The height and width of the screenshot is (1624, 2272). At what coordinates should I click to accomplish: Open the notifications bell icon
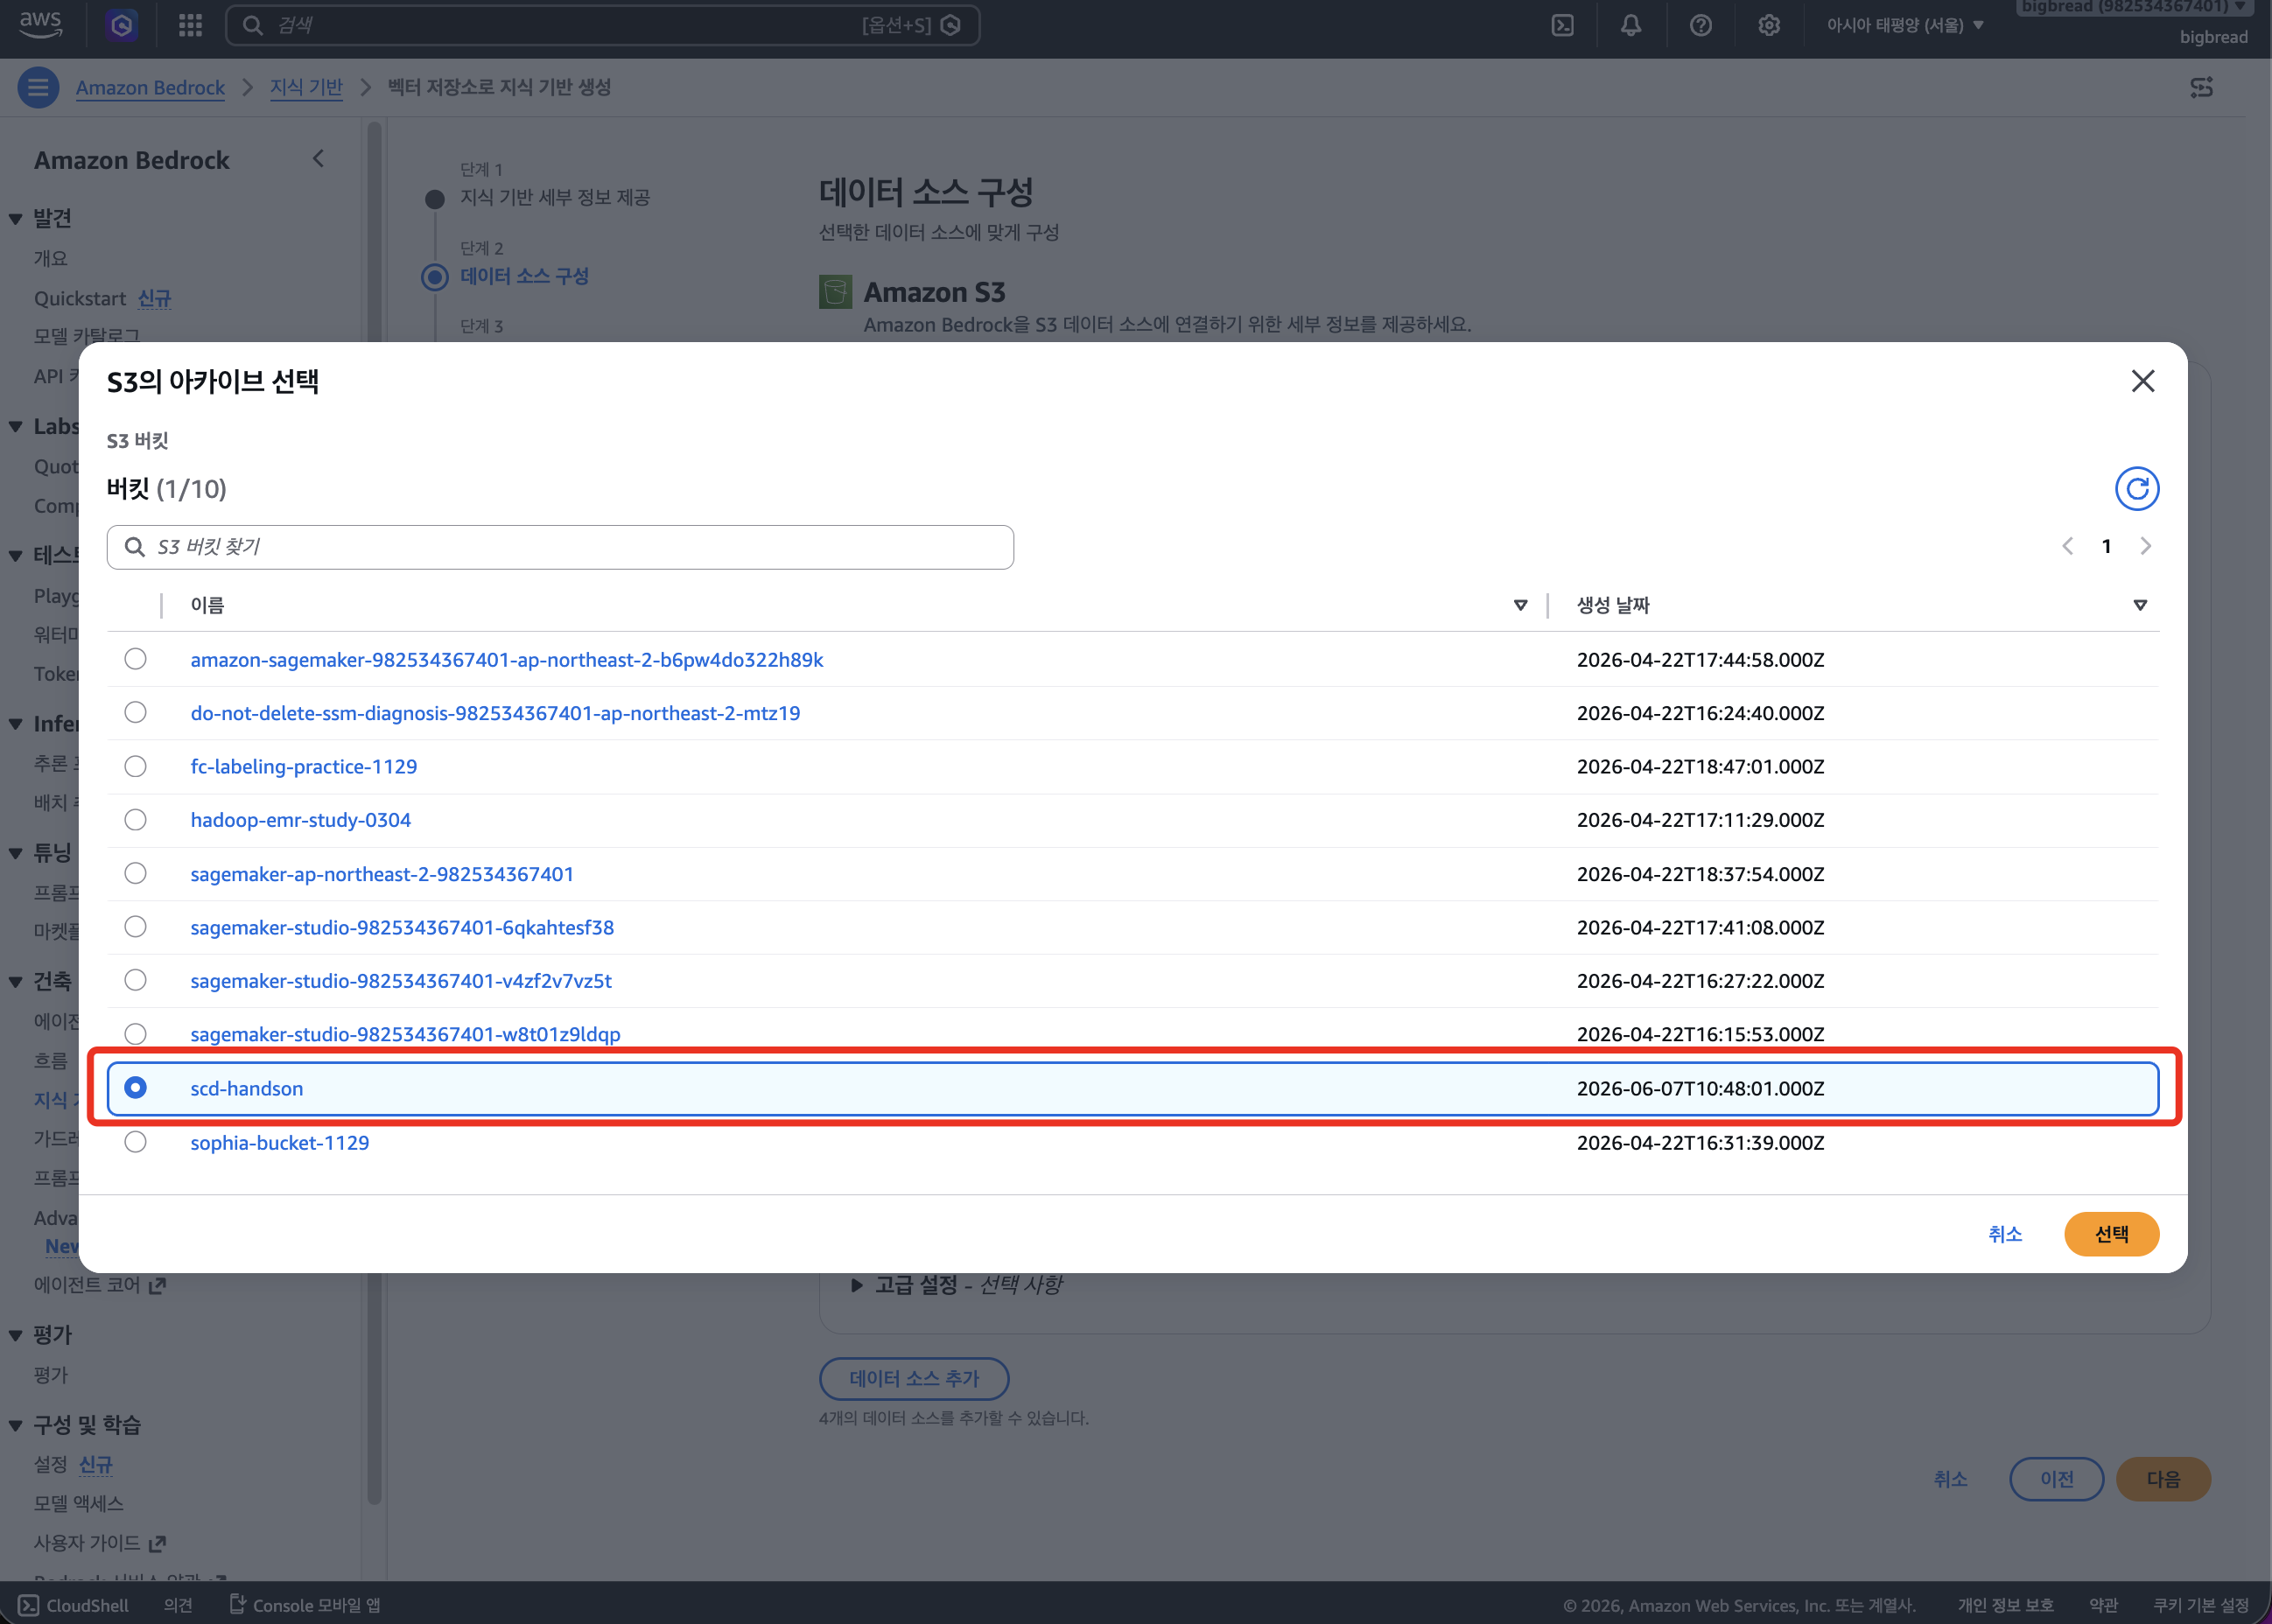(1631, 25)
